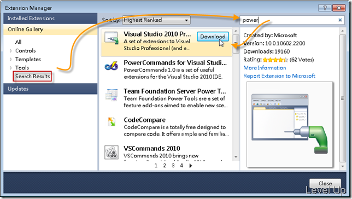Select the CodeCompare entry title
The image size is (352, 199).
point(144,120)
